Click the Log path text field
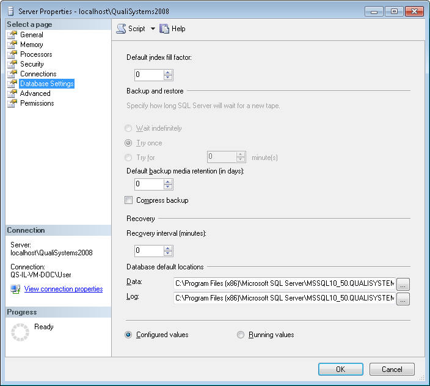The height and width of the screenshot is (386, 430). [284, 298]
